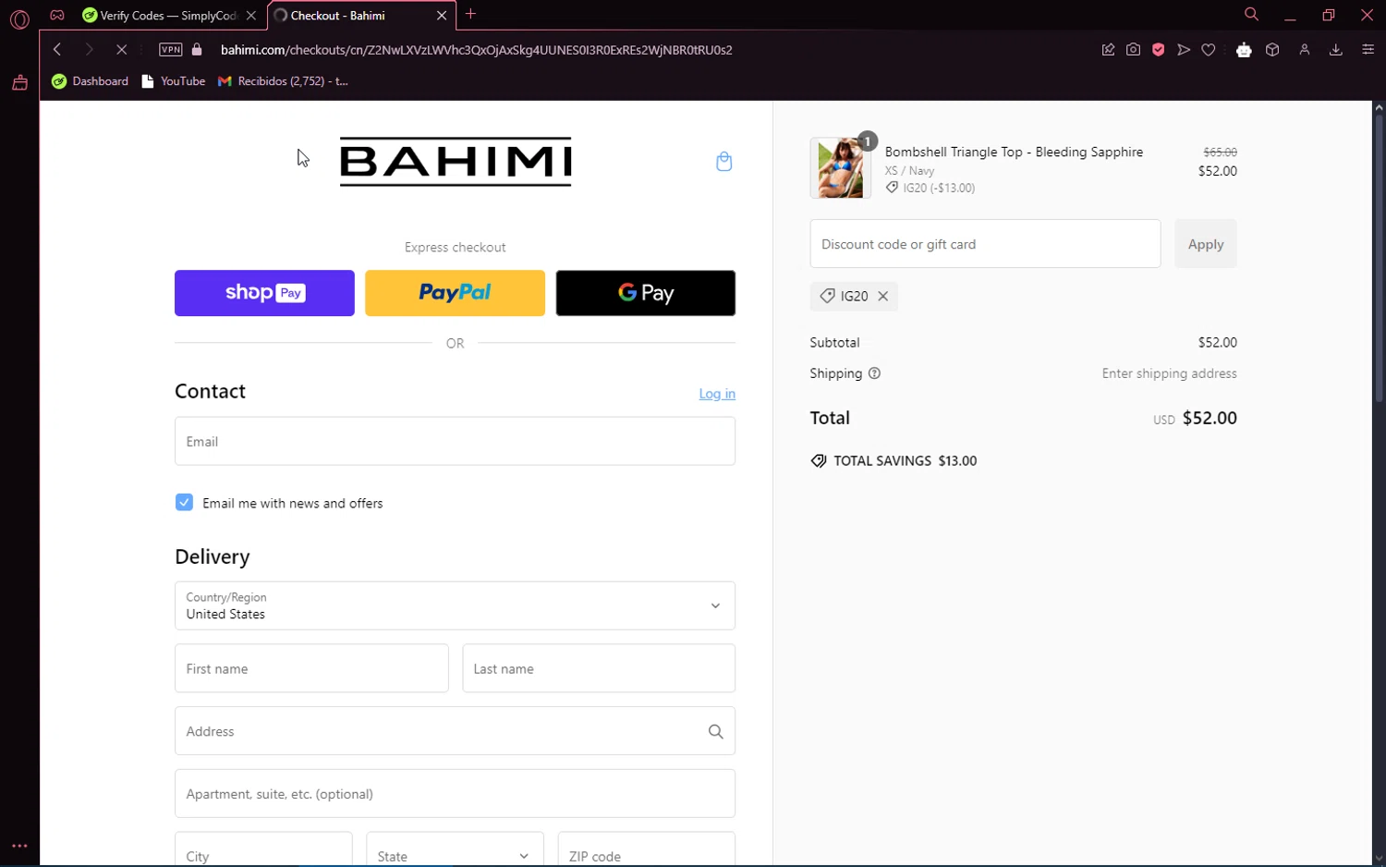Click the Shipping help question mark icon
1386x867 pixels.
pos(874,373)
